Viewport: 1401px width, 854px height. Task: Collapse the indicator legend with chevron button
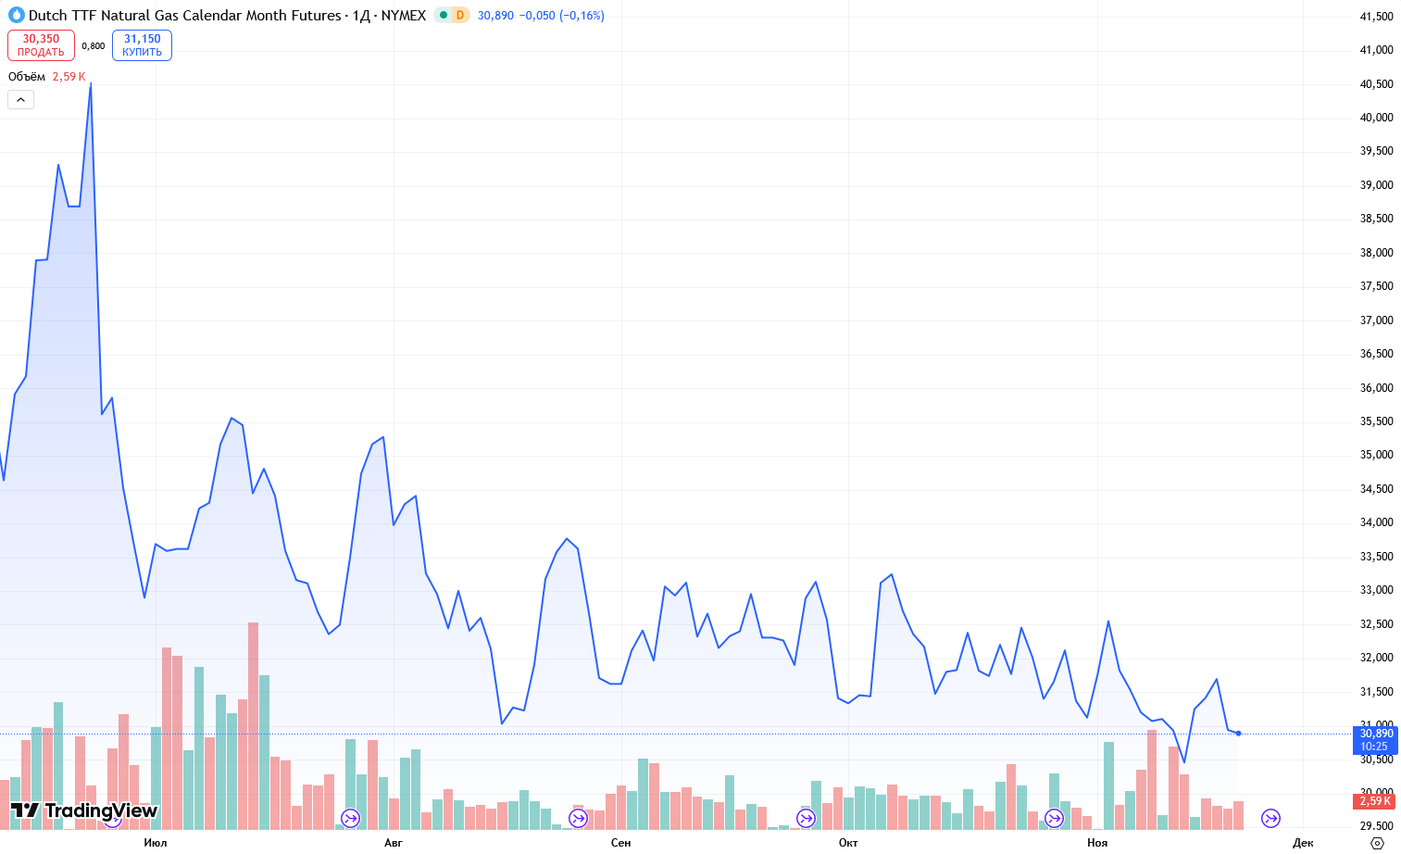[x=20, y=99]
